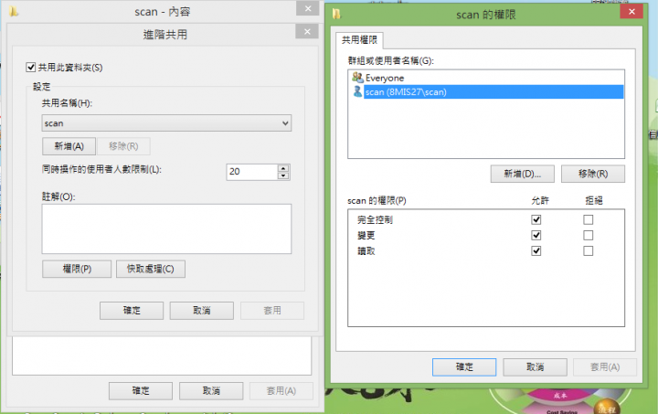Click into the 註解(O) comment box
This screenshot has height=414, width=658.
click(x=166, y=229)
